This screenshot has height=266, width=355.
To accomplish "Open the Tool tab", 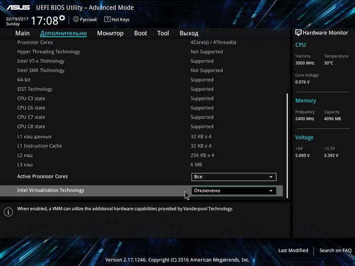I will (x=163, y=33).
